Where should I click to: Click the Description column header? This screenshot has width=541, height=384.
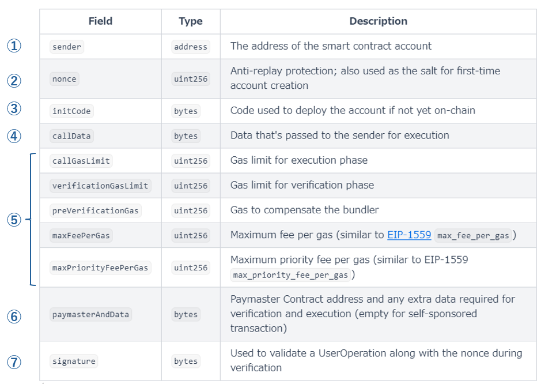378,21
